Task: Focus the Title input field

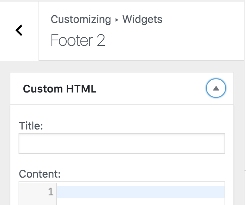Action: tap(122, 144)
